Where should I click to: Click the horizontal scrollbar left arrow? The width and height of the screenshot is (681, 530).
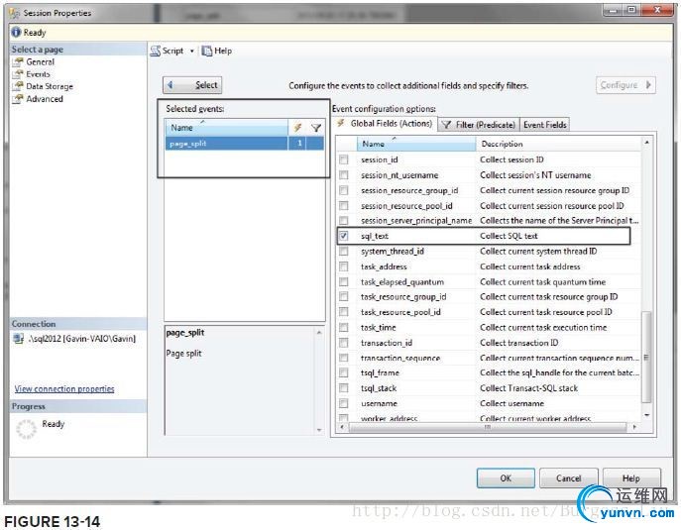(x=342, y=428)
